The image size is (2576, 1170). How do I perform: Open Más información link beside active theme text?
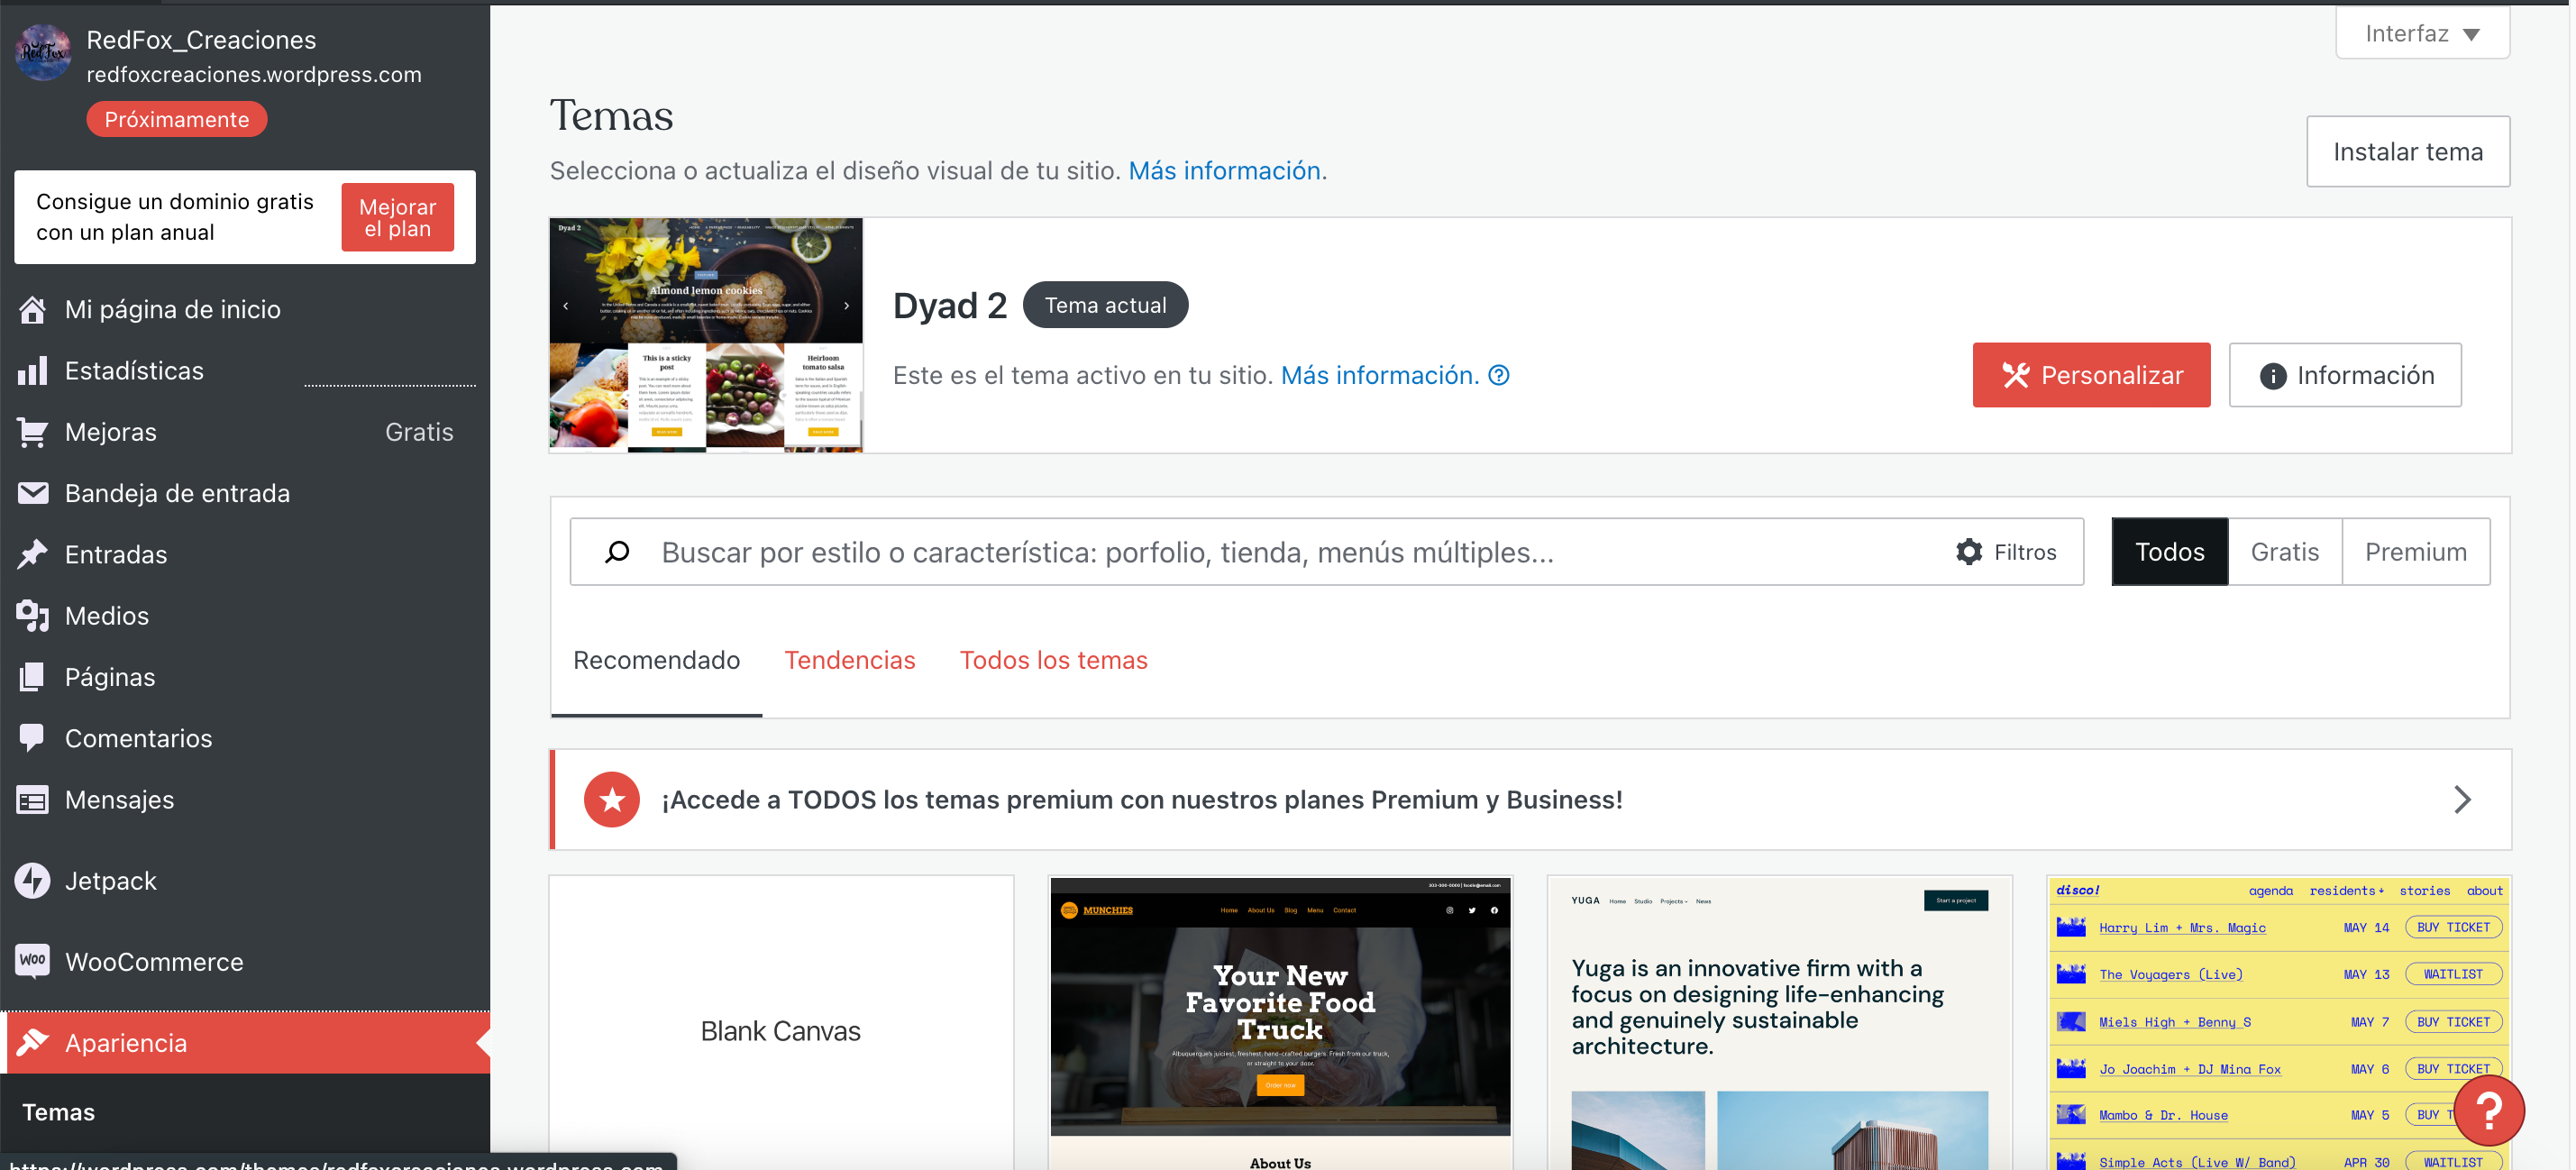tap(1379, 375)
